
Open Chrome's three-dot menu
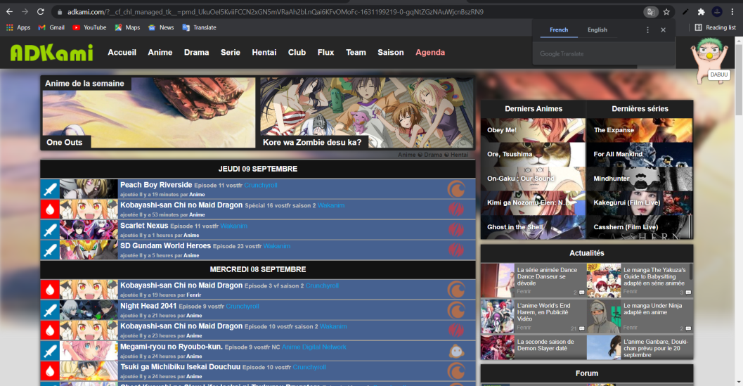[x=732, y=12]
